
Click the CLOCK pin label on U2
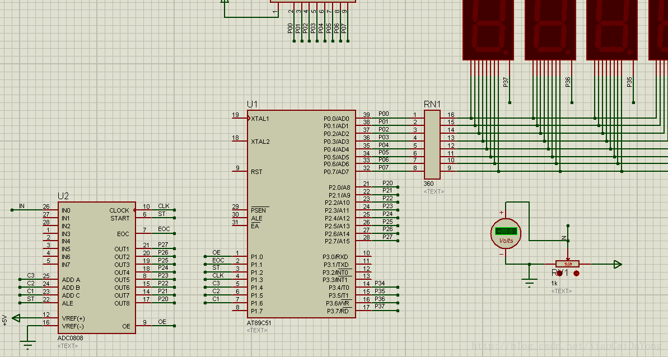[x=119, y=210]
